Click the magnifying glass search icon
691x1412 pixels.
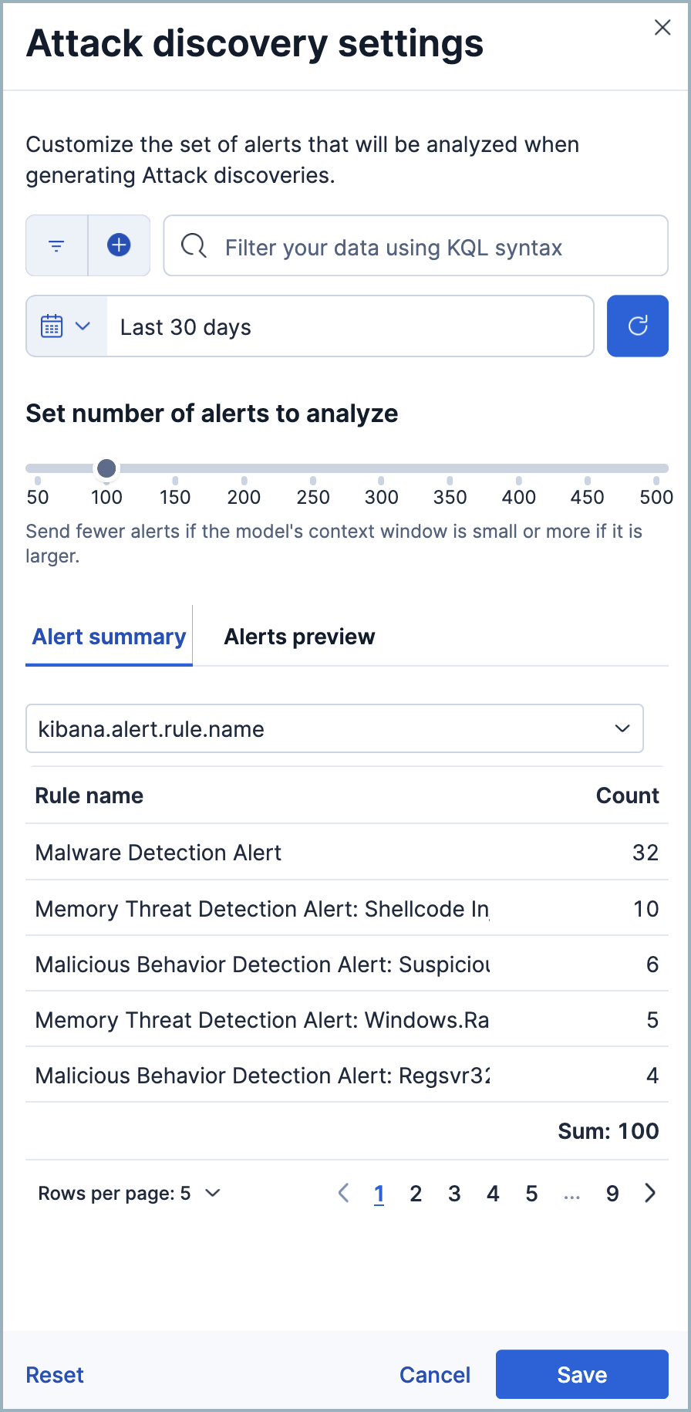tap(194, 245)
